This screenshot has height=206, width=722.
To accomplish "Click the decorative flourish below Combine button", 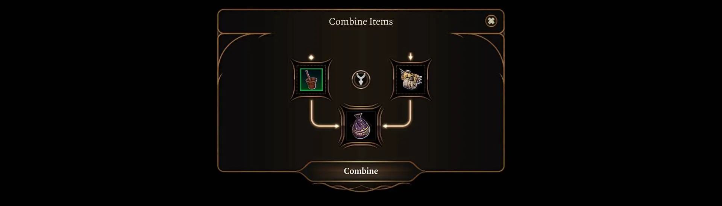I will [x=361, y=187].
